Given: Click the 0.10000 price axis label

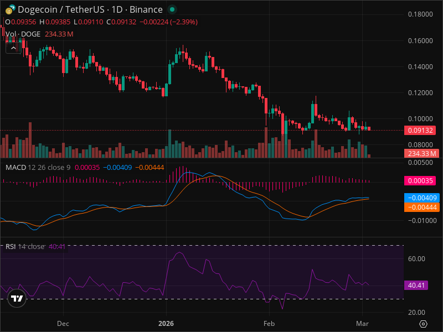Looking at the screenshot, I should pyautogui.click(x=420, y=118).
